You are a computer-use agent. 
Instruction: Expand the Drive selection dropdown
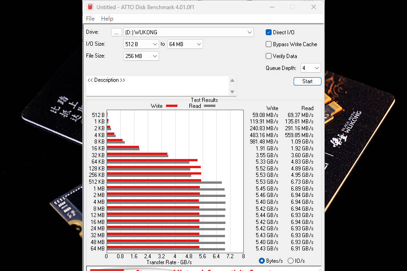tap(249, 32)
